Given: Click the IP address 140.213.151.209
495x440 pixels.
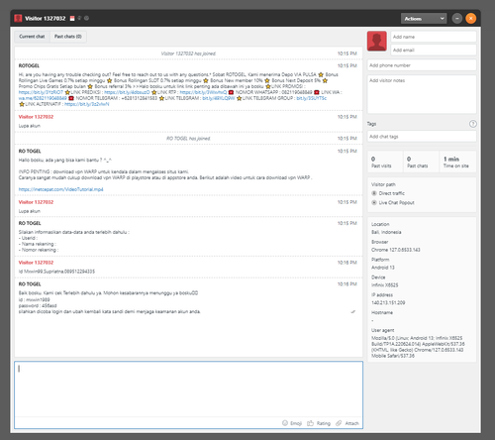Looking at the screenshot, I should [388, 302].
